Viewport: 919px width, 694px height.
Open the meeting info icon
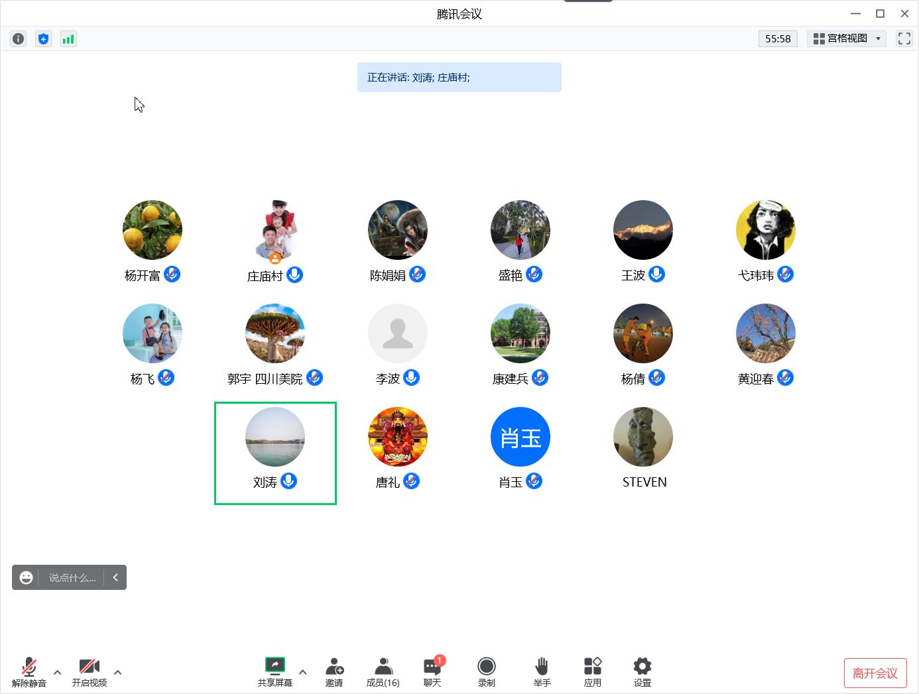[19, 39]
